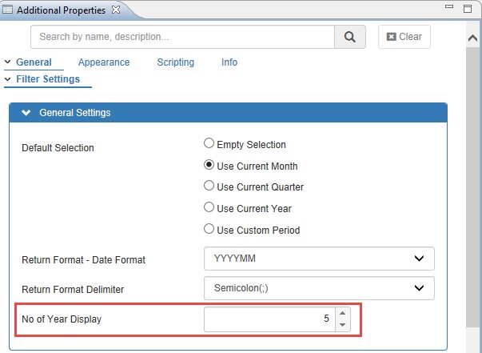
Task: Close the Additional Properties tab
Action: (x=115, y=9)
